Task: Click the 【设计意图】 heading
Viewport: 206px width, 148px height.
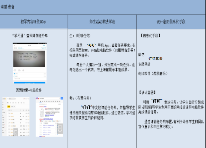Action: coord(147,93)
